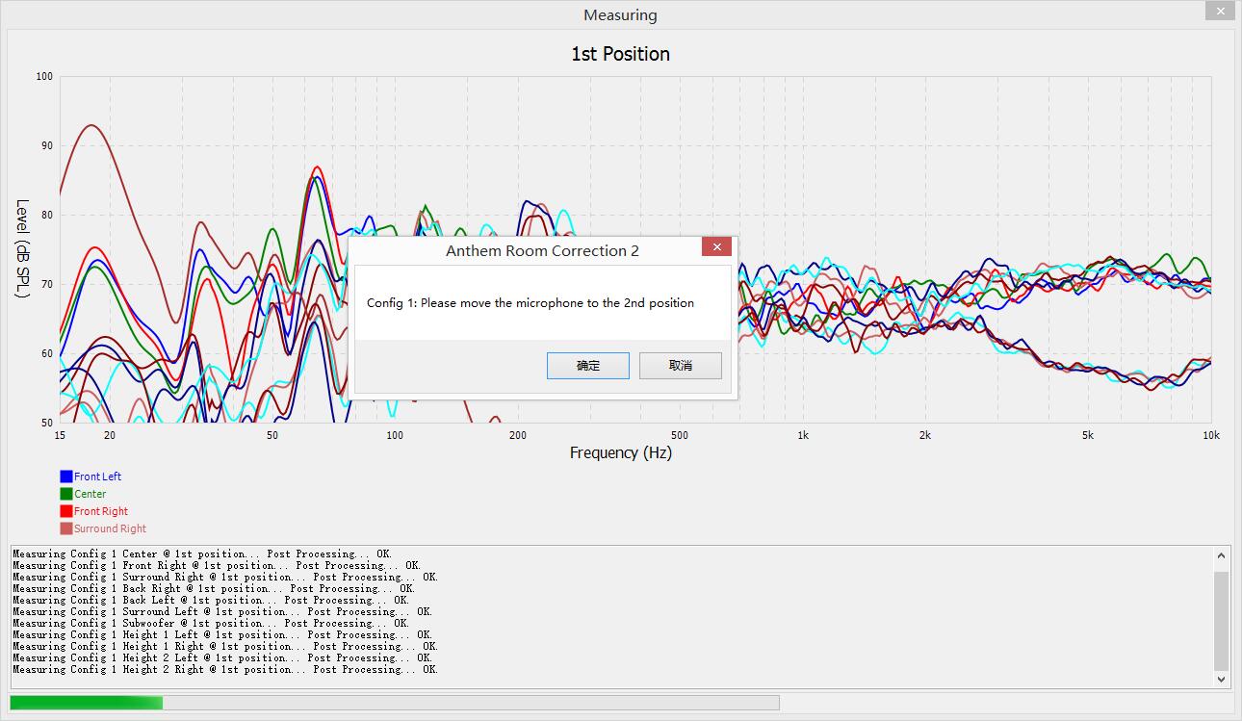Select the Front Right legend label
This screenshot has height=721, width=1242.
101,511
